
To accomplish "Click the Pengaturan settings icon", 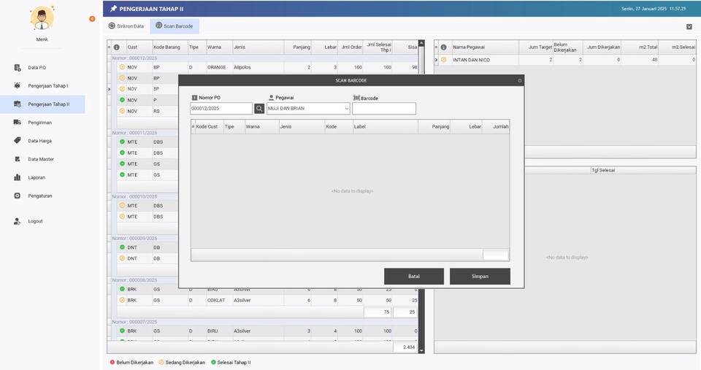I will click(x=17, y=196).
